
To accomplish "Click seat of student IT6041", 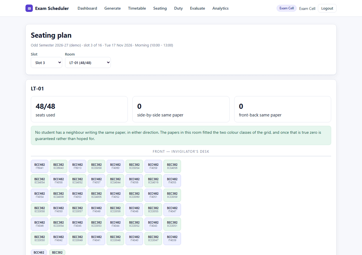I will (x=40, y=166).
